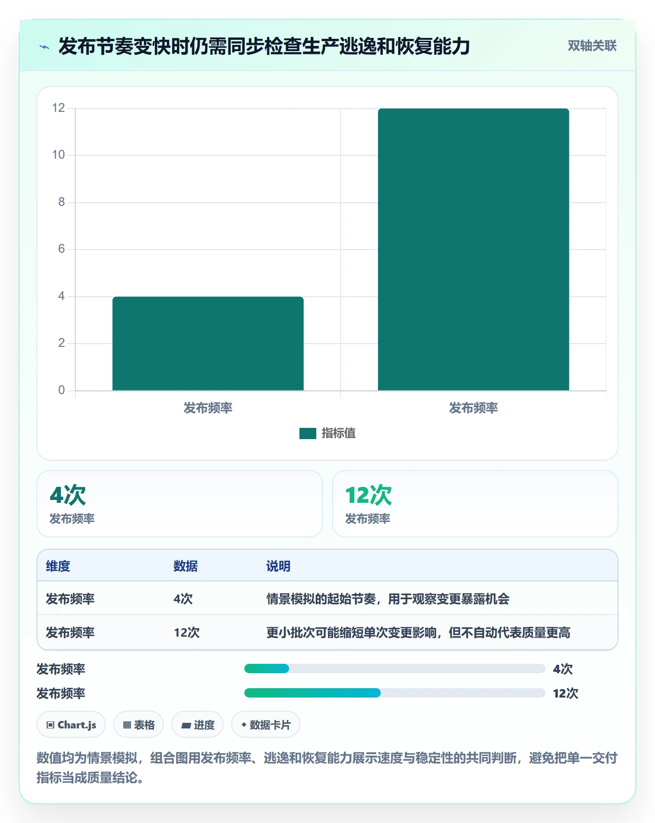The width and height of the screenshot is (655, 823).
Task: Click the 双轴关联 badge in the header
Action: [592, 46]
